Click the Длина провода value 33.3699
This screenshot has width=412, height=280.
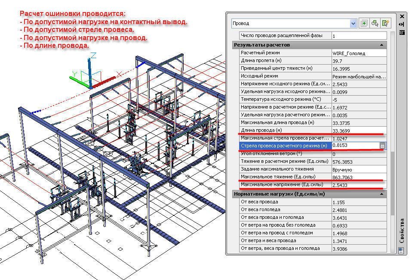358,131
